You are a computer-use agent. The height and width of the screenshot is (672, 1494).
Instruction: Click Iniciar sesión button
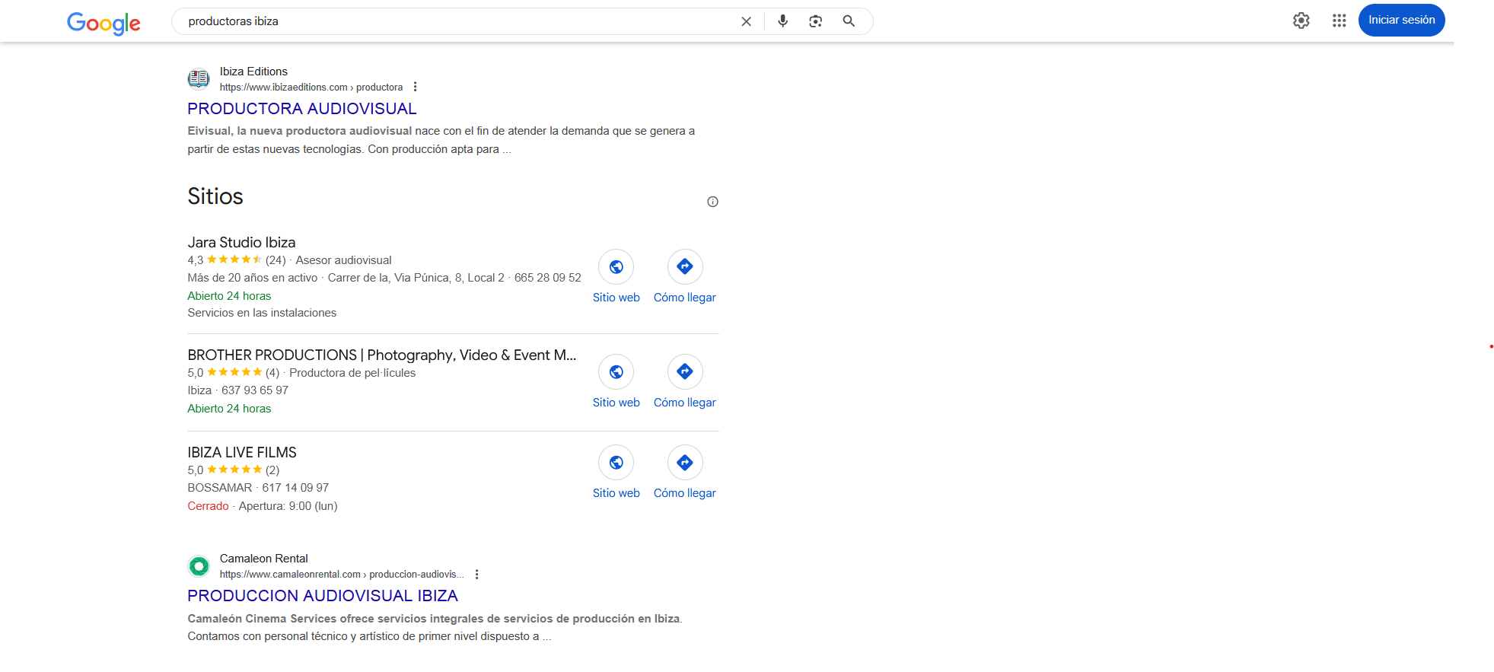click(x=1401, y=21)
